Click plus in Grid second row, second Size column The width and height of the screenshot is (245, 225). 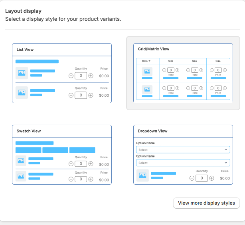click(201, 88)
